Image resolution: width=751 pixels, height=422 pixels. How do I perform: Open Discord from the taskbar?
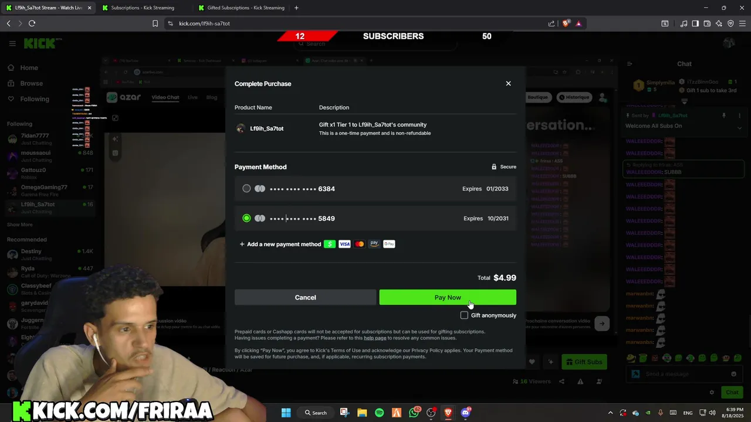(x=465, y=413)
